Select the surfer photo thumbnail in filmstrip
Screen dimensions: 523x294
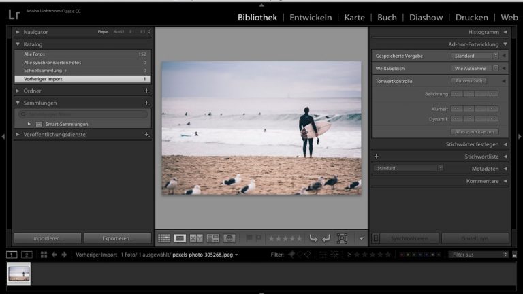coord(18,272)
